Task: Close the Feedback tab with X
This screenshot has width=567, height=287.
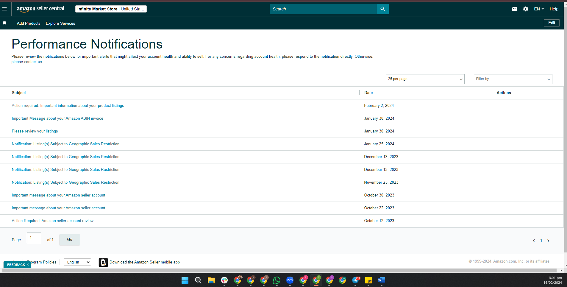Action: coord(28,264)
